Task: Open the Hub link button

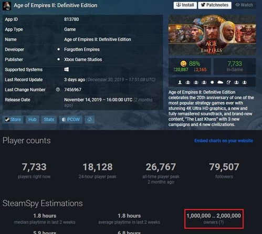Action: click(33, 120)
